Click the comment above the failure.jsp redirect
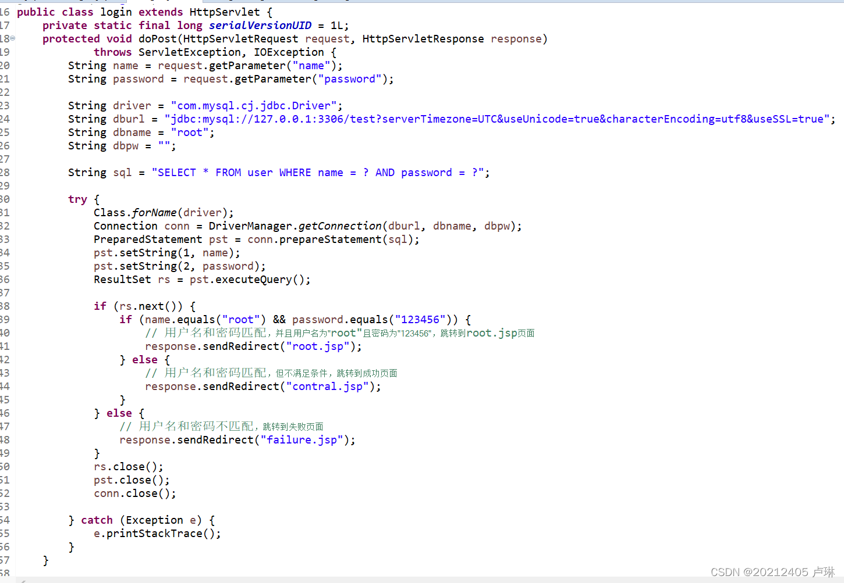This screenshot has width=844, height=583. pos(221,427)
